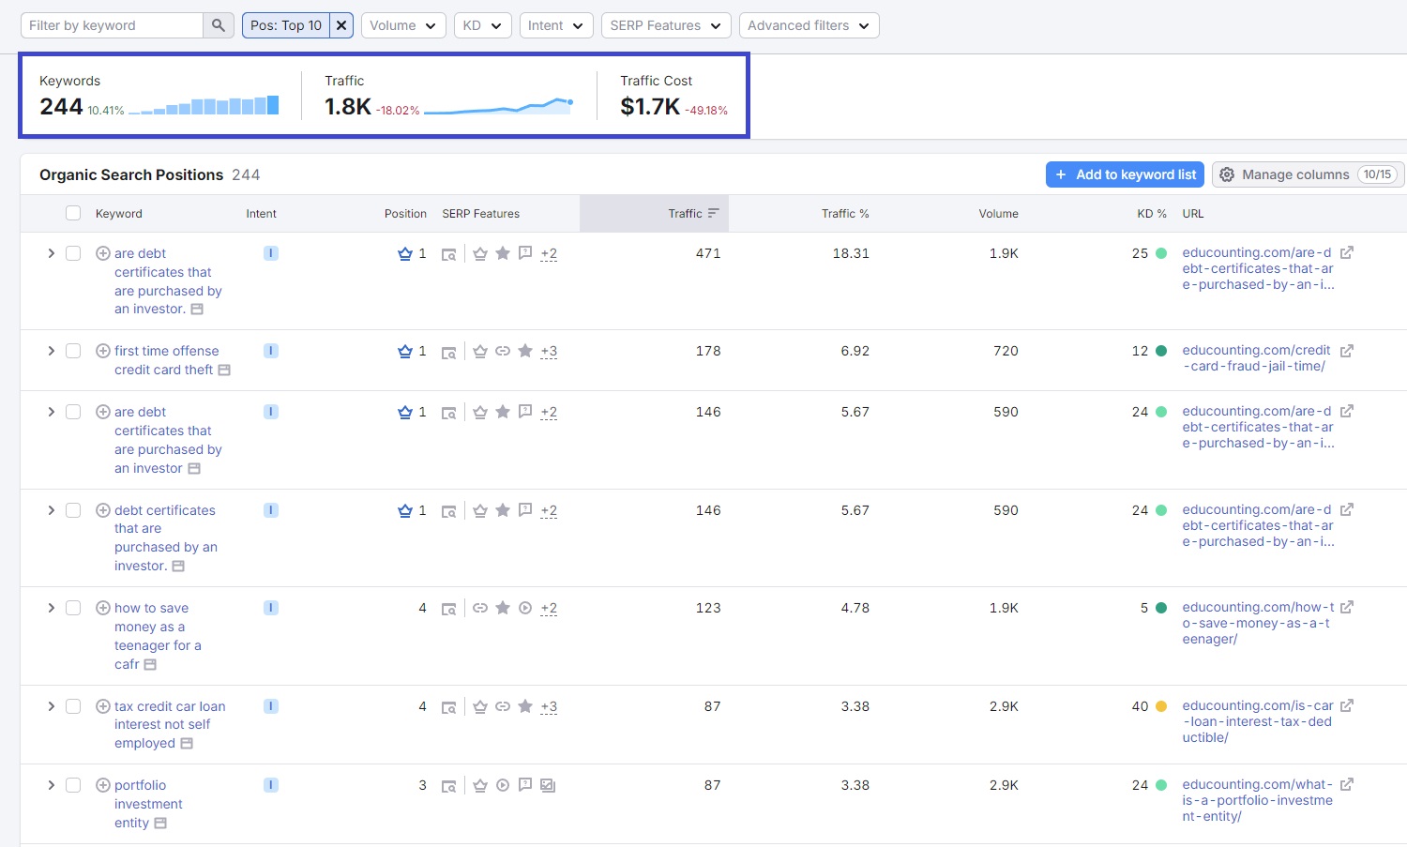Click the gear icon in Manage columns
The image size is (1407, 847).
point(1227,174)
